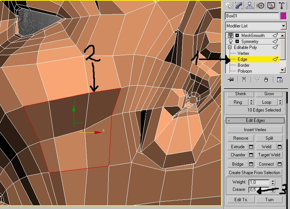The width and height of the screenshot is (290, 209).
Task: Click the Crease value field
Action: tap(259, 190)
